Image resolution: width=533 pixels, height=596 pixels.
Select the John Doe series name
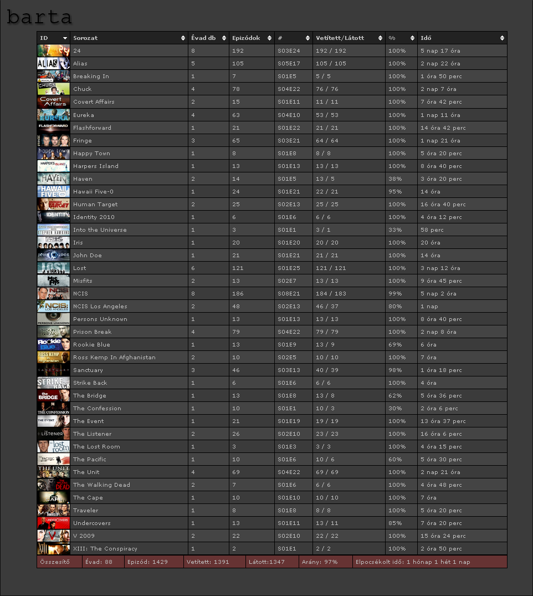pyautogui.click(x=88, y=256)
